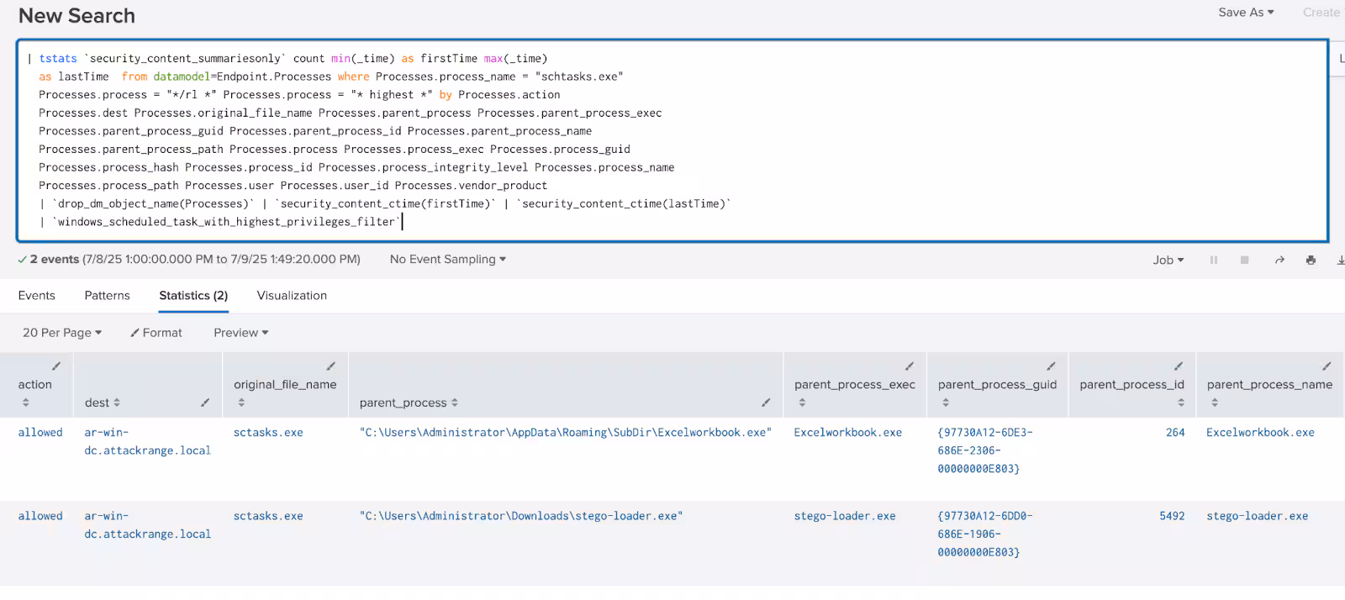The width and height of the screenshot is (1345, 600).
Task: Open the Preview dropdown
Action: click(240, 333)
